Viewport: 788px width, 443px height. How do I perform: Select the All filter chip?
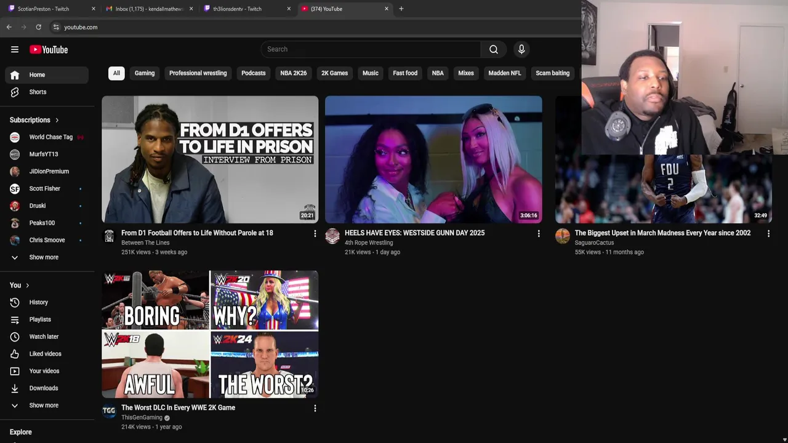tap(116, 73)
